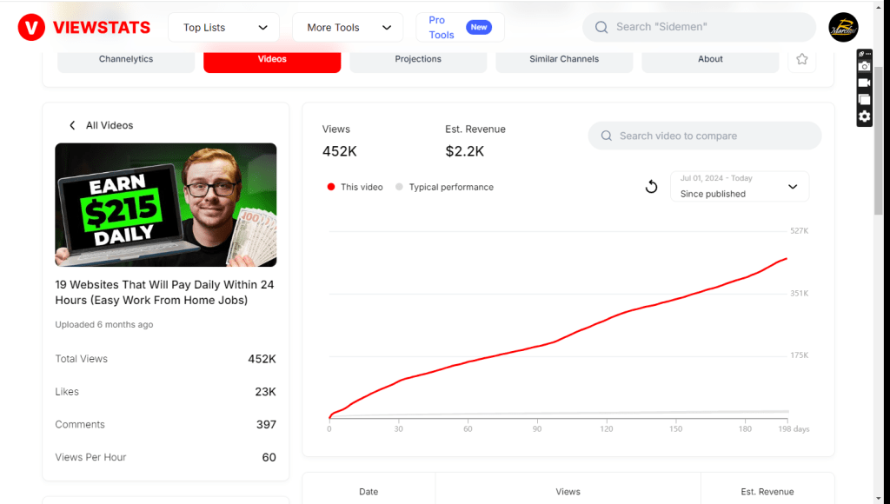Favorite the channel with the star icon
890x504 pixels.
point(801,59)
